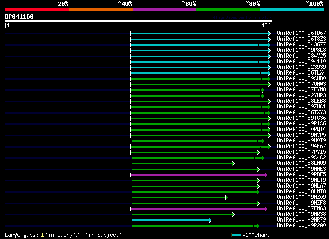Image resolution: width=329 pixels, height=239 pixels.
Task: Click the UniRef100_Q7EYM8 label
Action: pos(301,89)
